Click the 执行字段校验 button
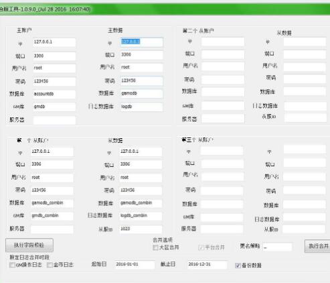Viewport: 330px width, 283px height. tap(29, 245)
